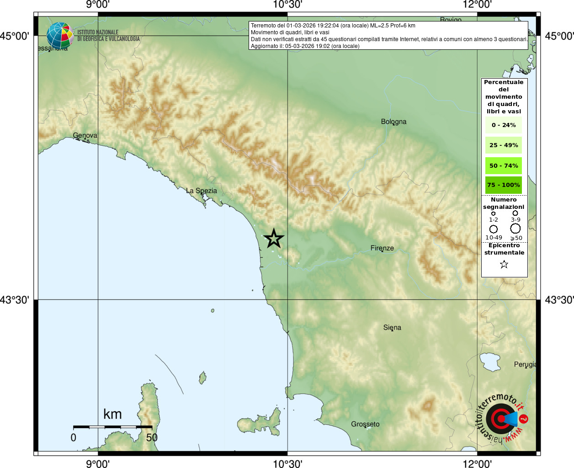The height and width of the screenshot is (468, 574).
Task: Click the 'Movimento di quadri, libri e vasi' line
Action: coord(290,32)
